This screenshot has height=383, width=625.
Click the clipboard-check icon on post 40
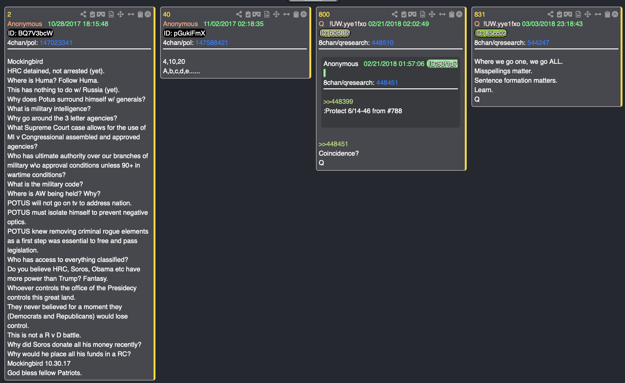click(248, 14)
